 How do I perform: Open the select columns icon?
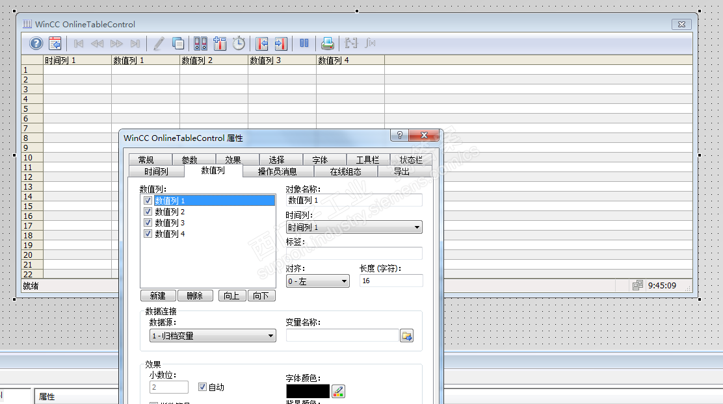[220, 44]
